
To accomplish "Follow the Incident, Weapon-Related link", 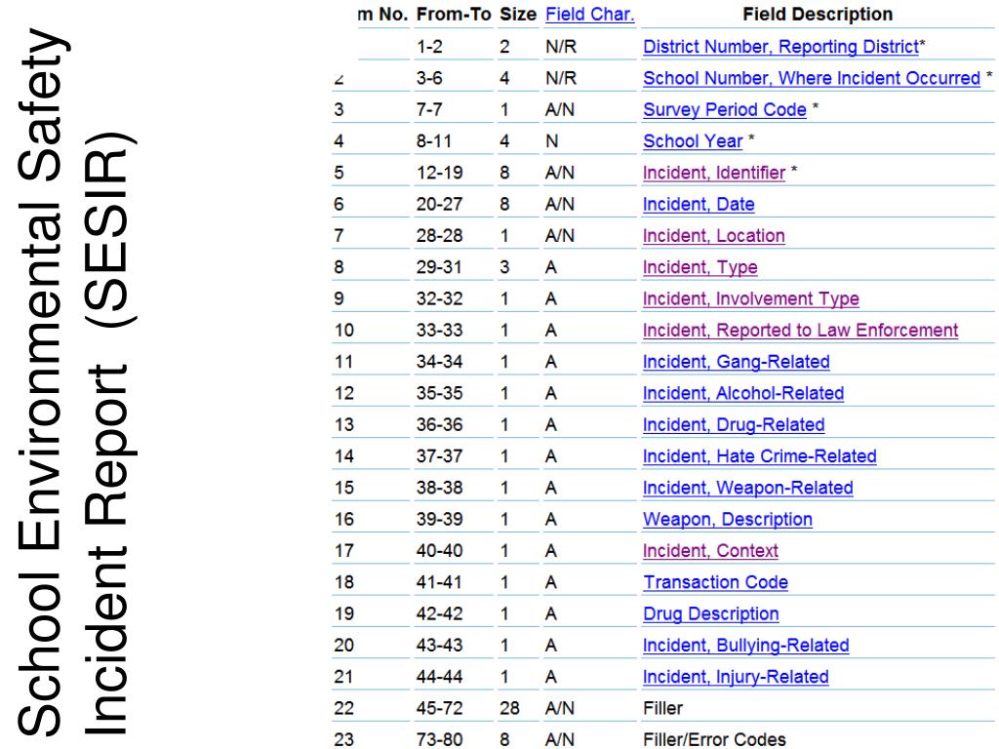I will pos(747,488).
